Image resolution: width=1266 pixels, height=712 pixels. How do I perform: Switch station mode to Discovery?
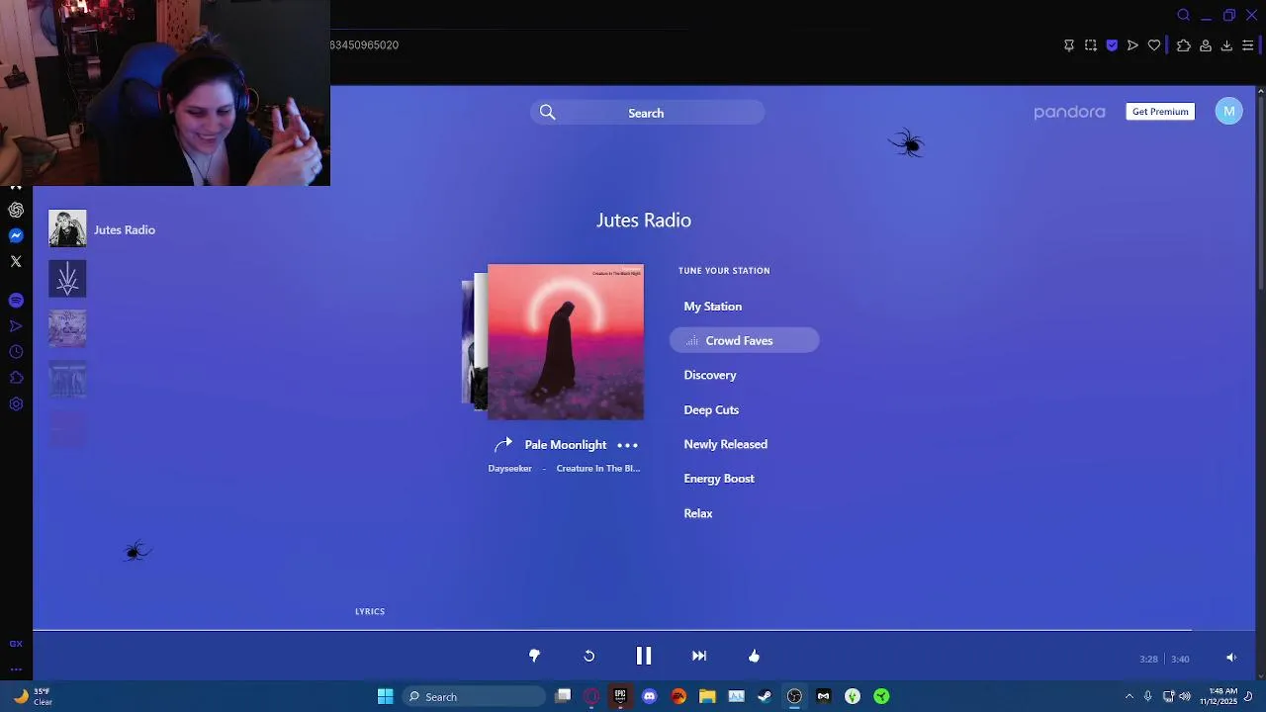coord(710,375)
